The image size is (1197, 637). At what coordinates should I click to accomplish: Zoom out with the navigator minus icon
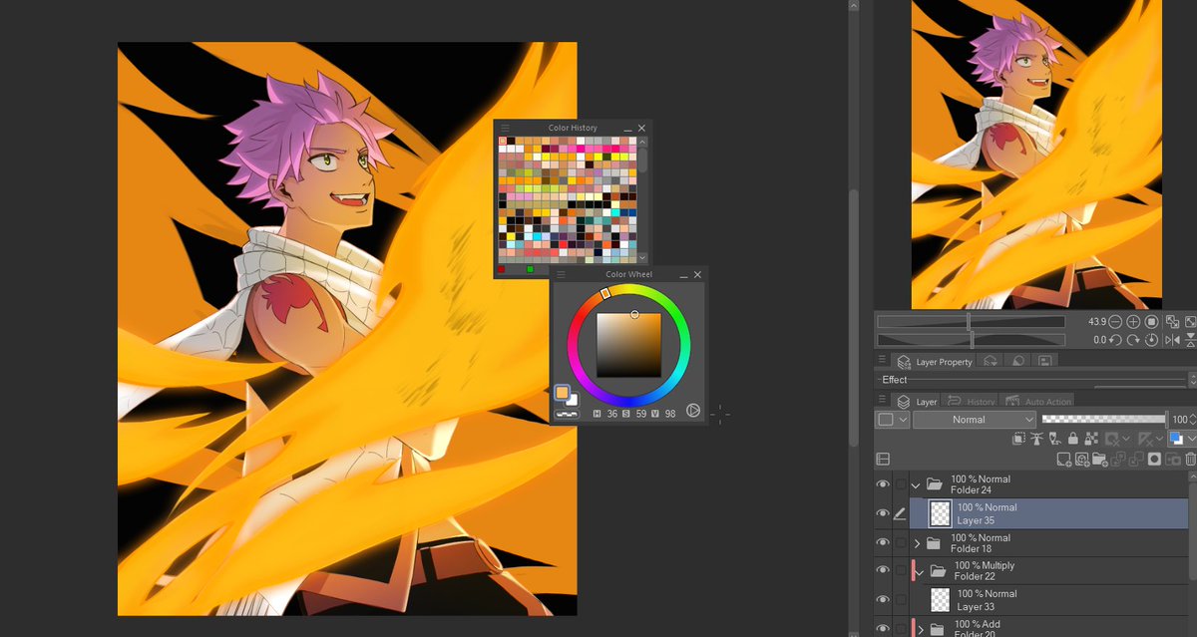point(1115,322)
